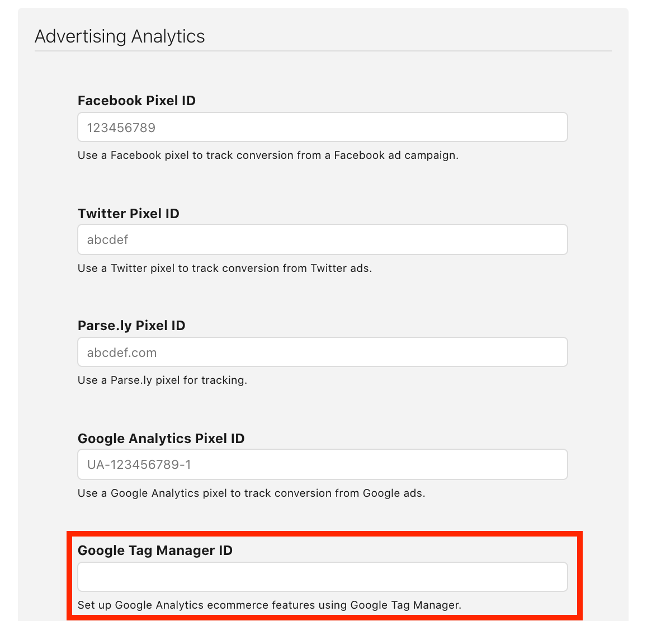Screen dimensions: 661x621
Task: Click the Facebook ad campaign helper text
Action: coord(268,156)
